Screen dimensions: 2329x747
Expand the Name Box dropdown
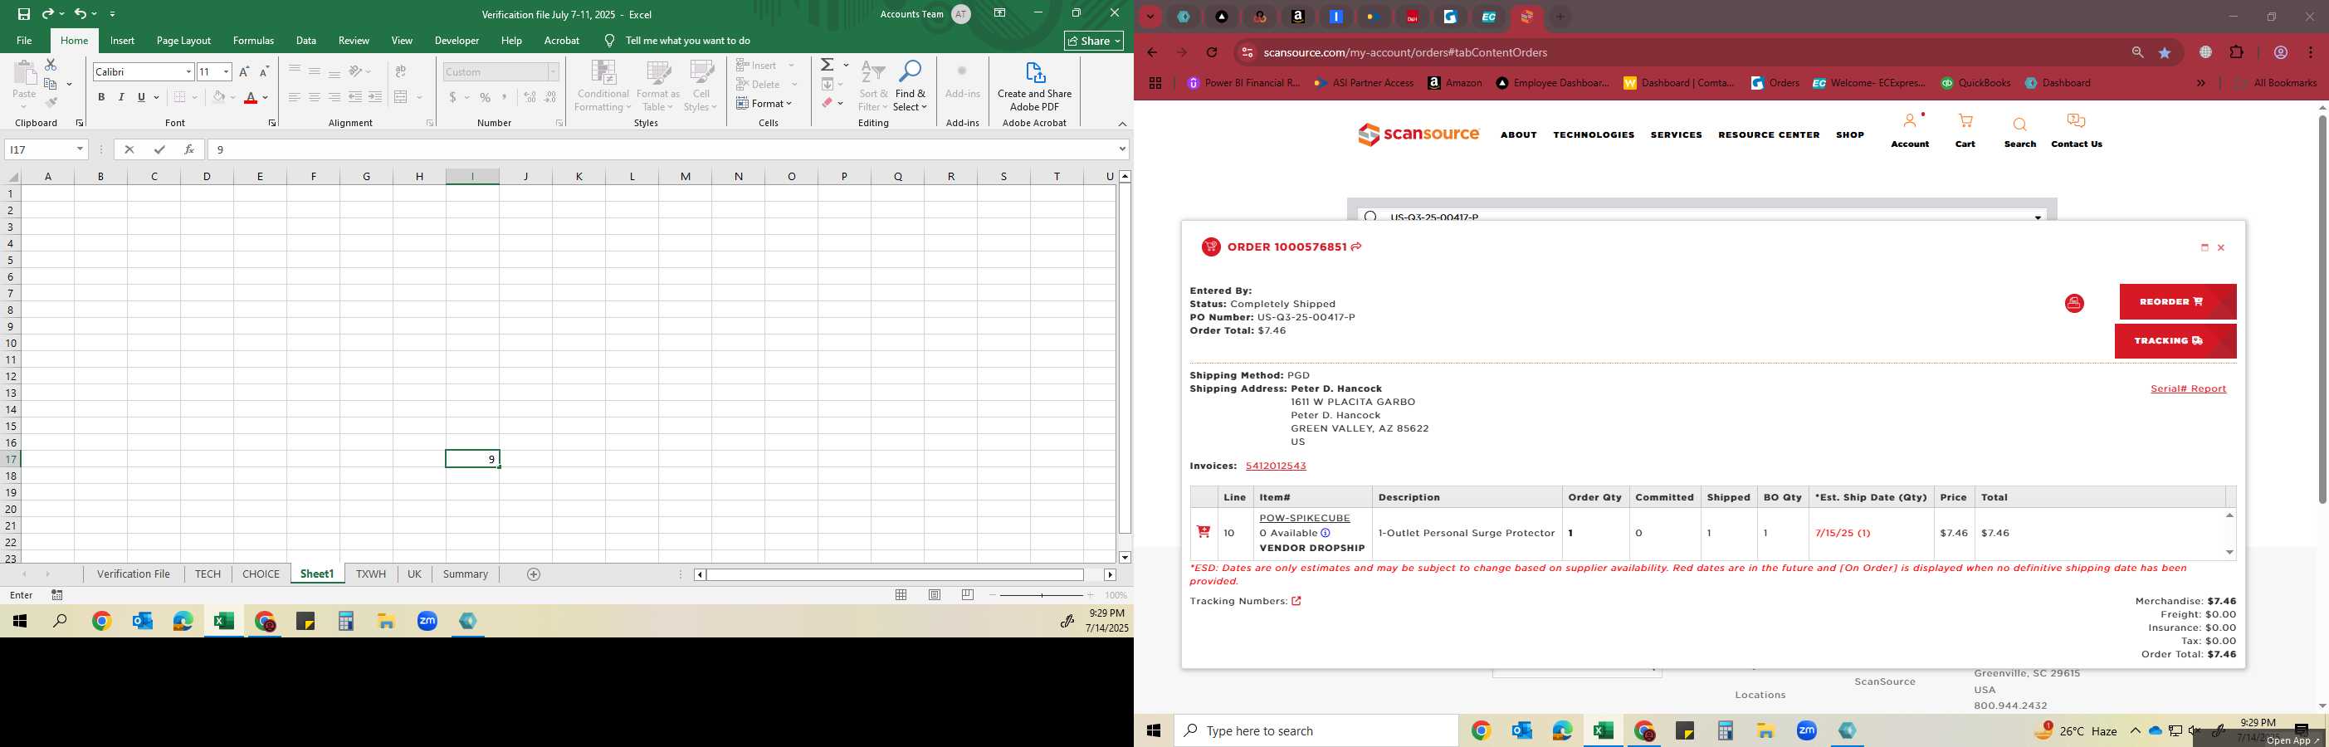[80, 149]
